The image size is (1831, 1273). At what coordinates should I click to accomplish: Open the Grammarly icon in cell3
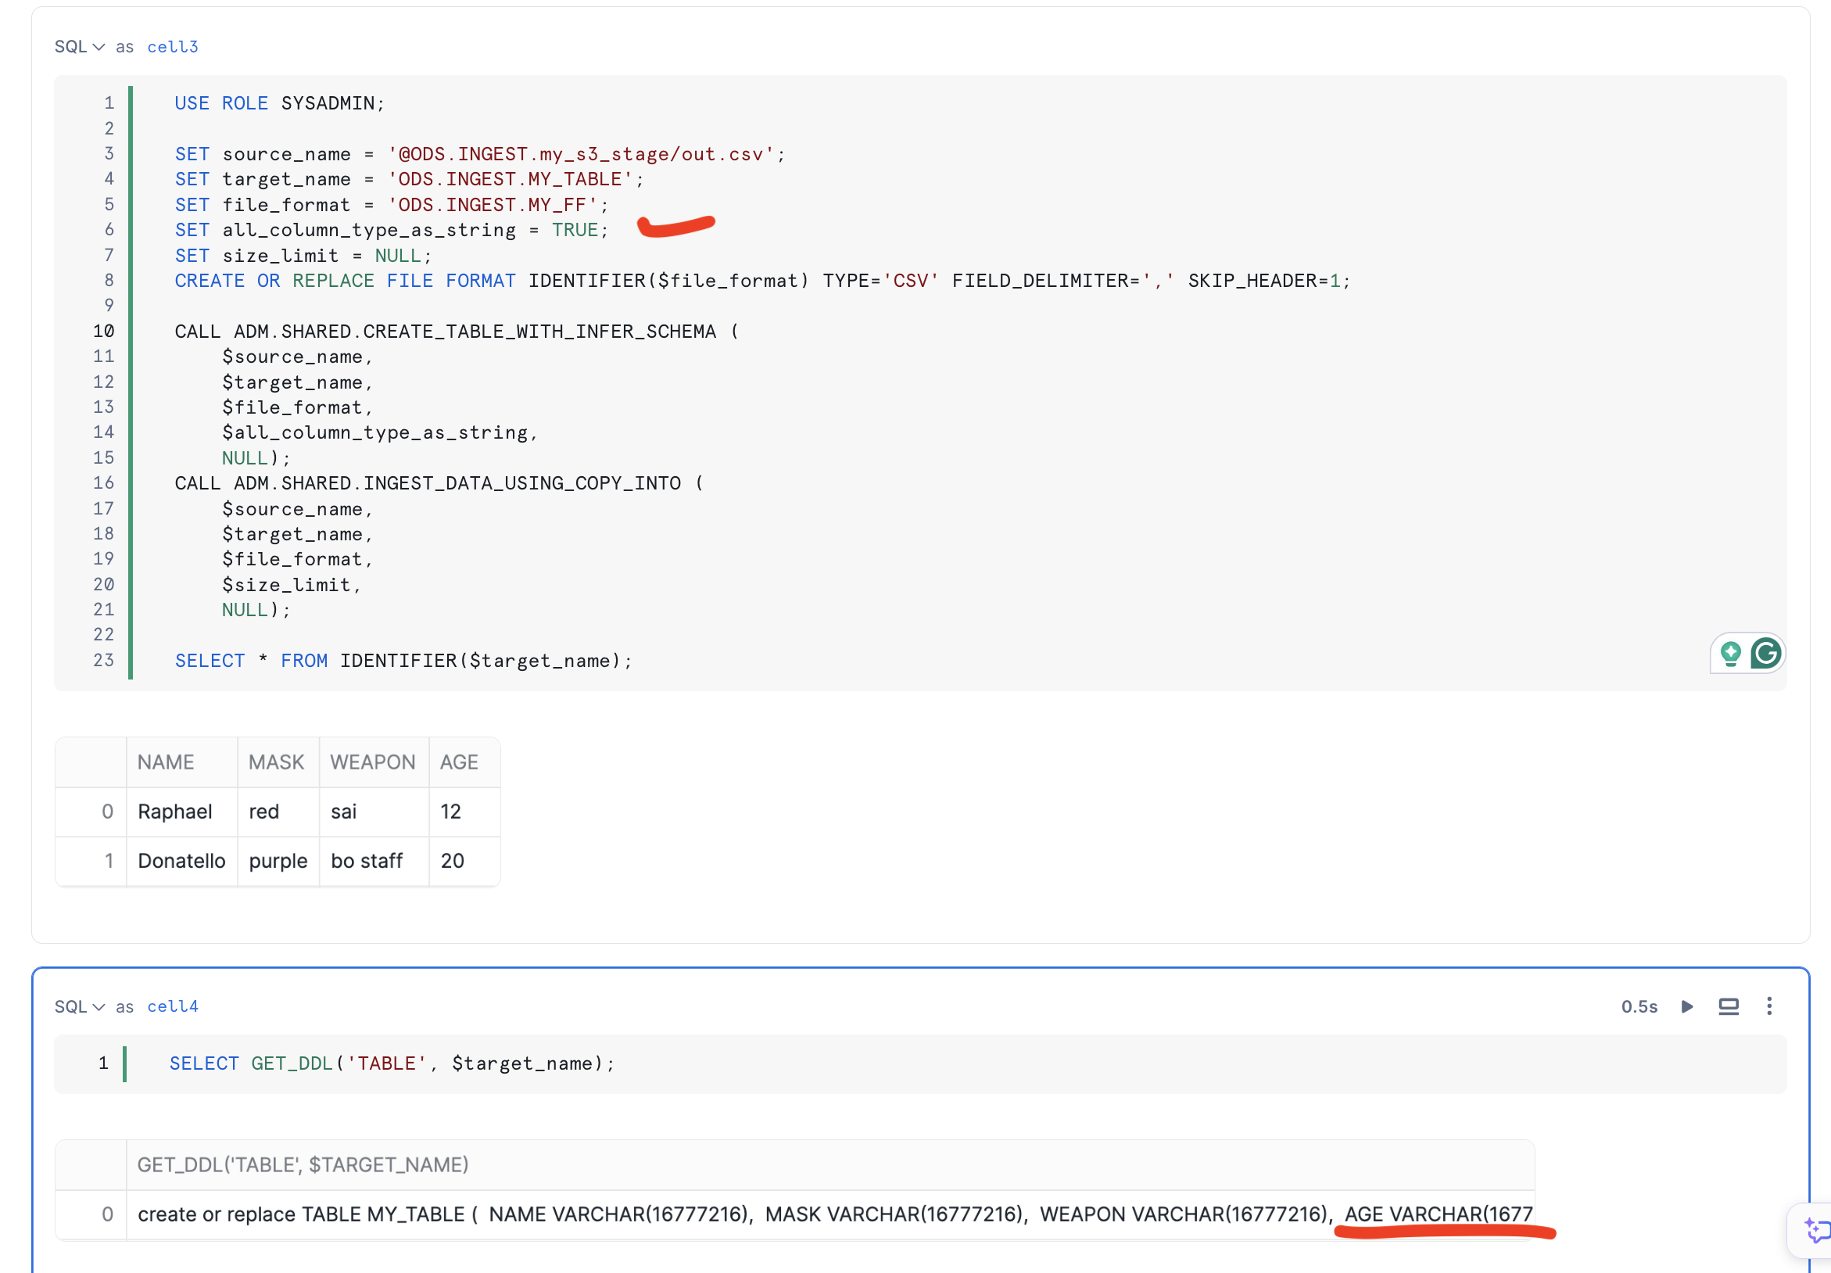click(1765, 653)
